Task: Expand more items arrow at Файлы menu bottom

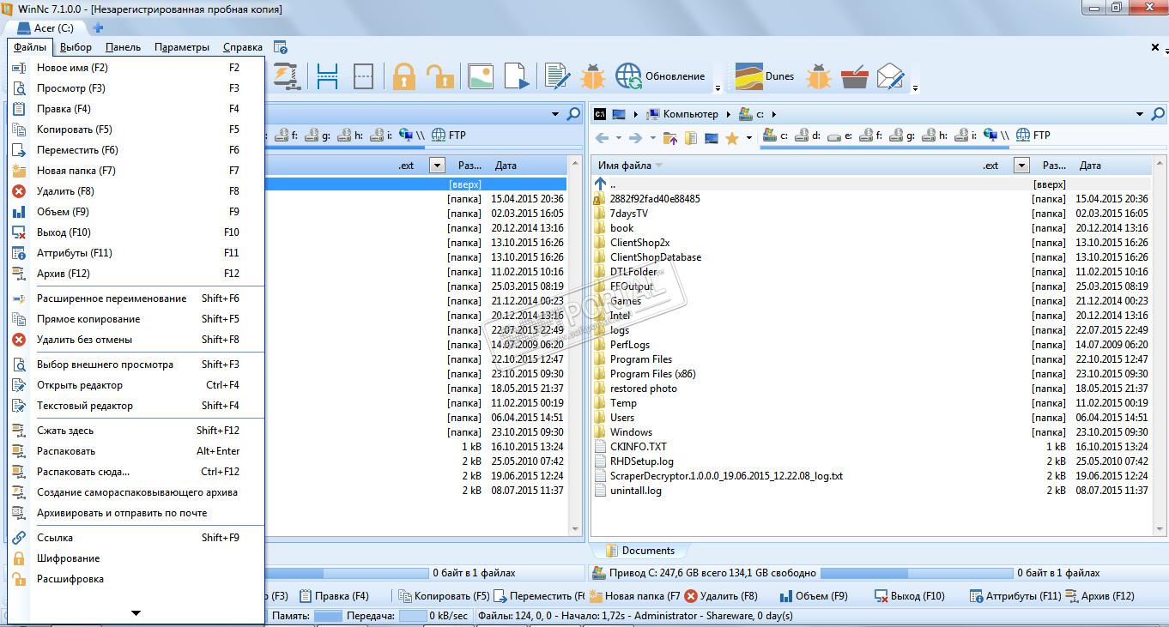Action: [136, 612]
